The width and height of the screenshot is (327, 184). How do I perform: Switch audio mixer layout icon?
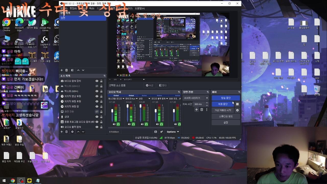(x=156, y=132)
